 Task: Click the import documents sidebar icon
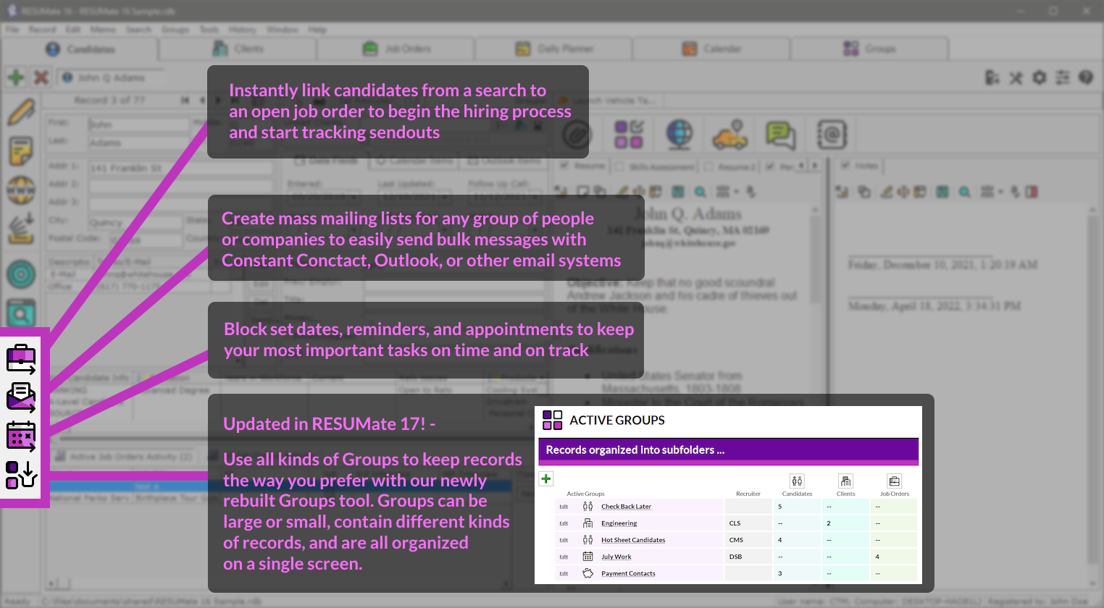(21, 229)
